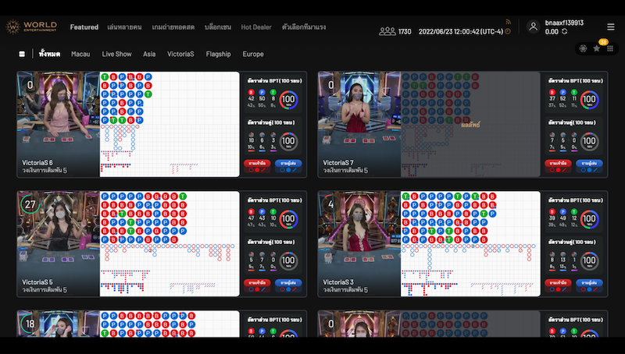This screenshot has height=354, width=625.
Task: Click the blue player-ask button on VictoriaS 6
Action: [x=288, y=166]
